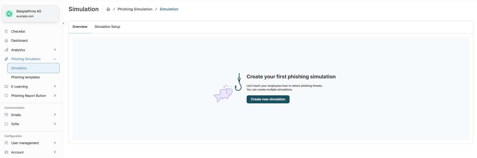Click the E-Learning book icon
477x158 pixels.
pos(6,86)
